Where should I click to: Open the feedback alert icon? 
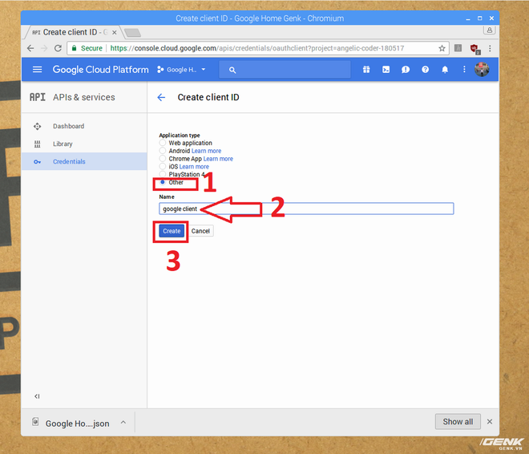tap(406, 70)
